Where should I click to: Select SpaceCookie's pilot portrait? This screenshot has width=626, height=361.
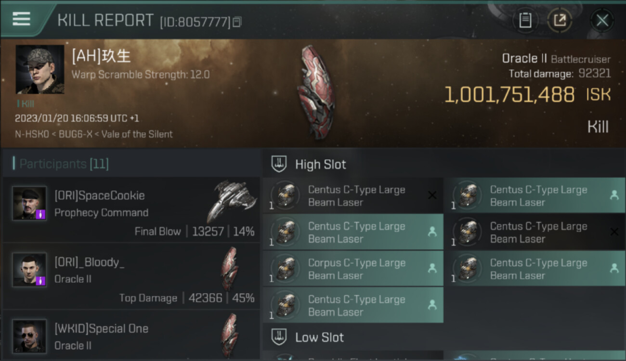point(29,203)
